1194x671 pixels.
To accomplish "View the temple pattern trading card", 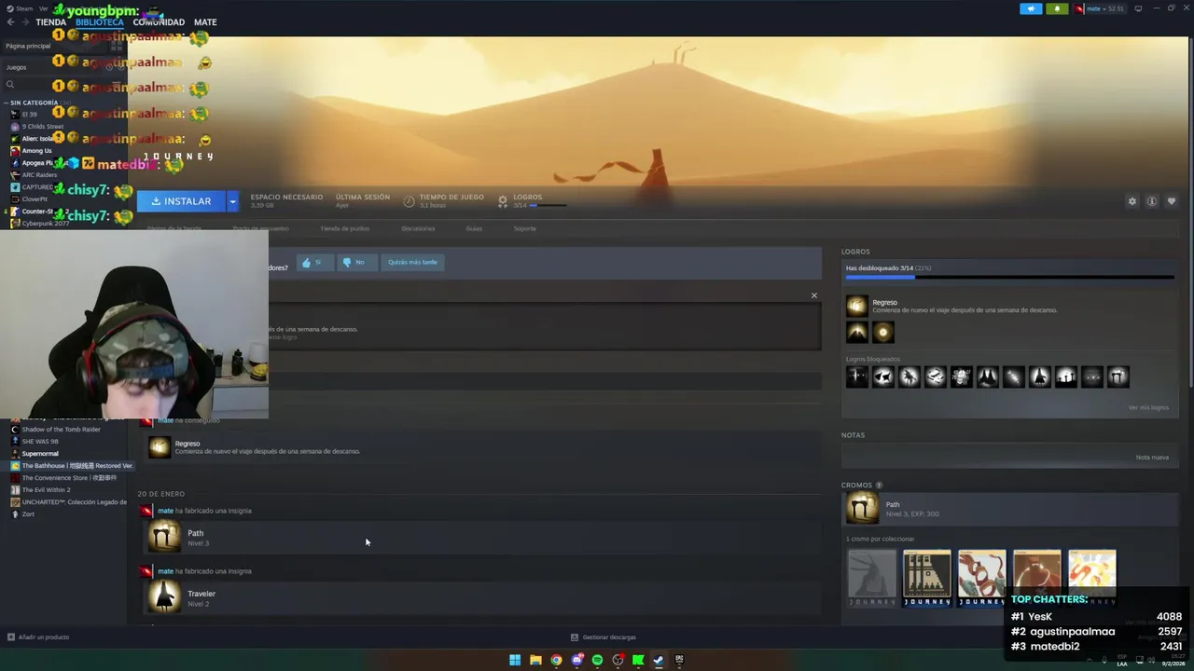I will 926,578.
